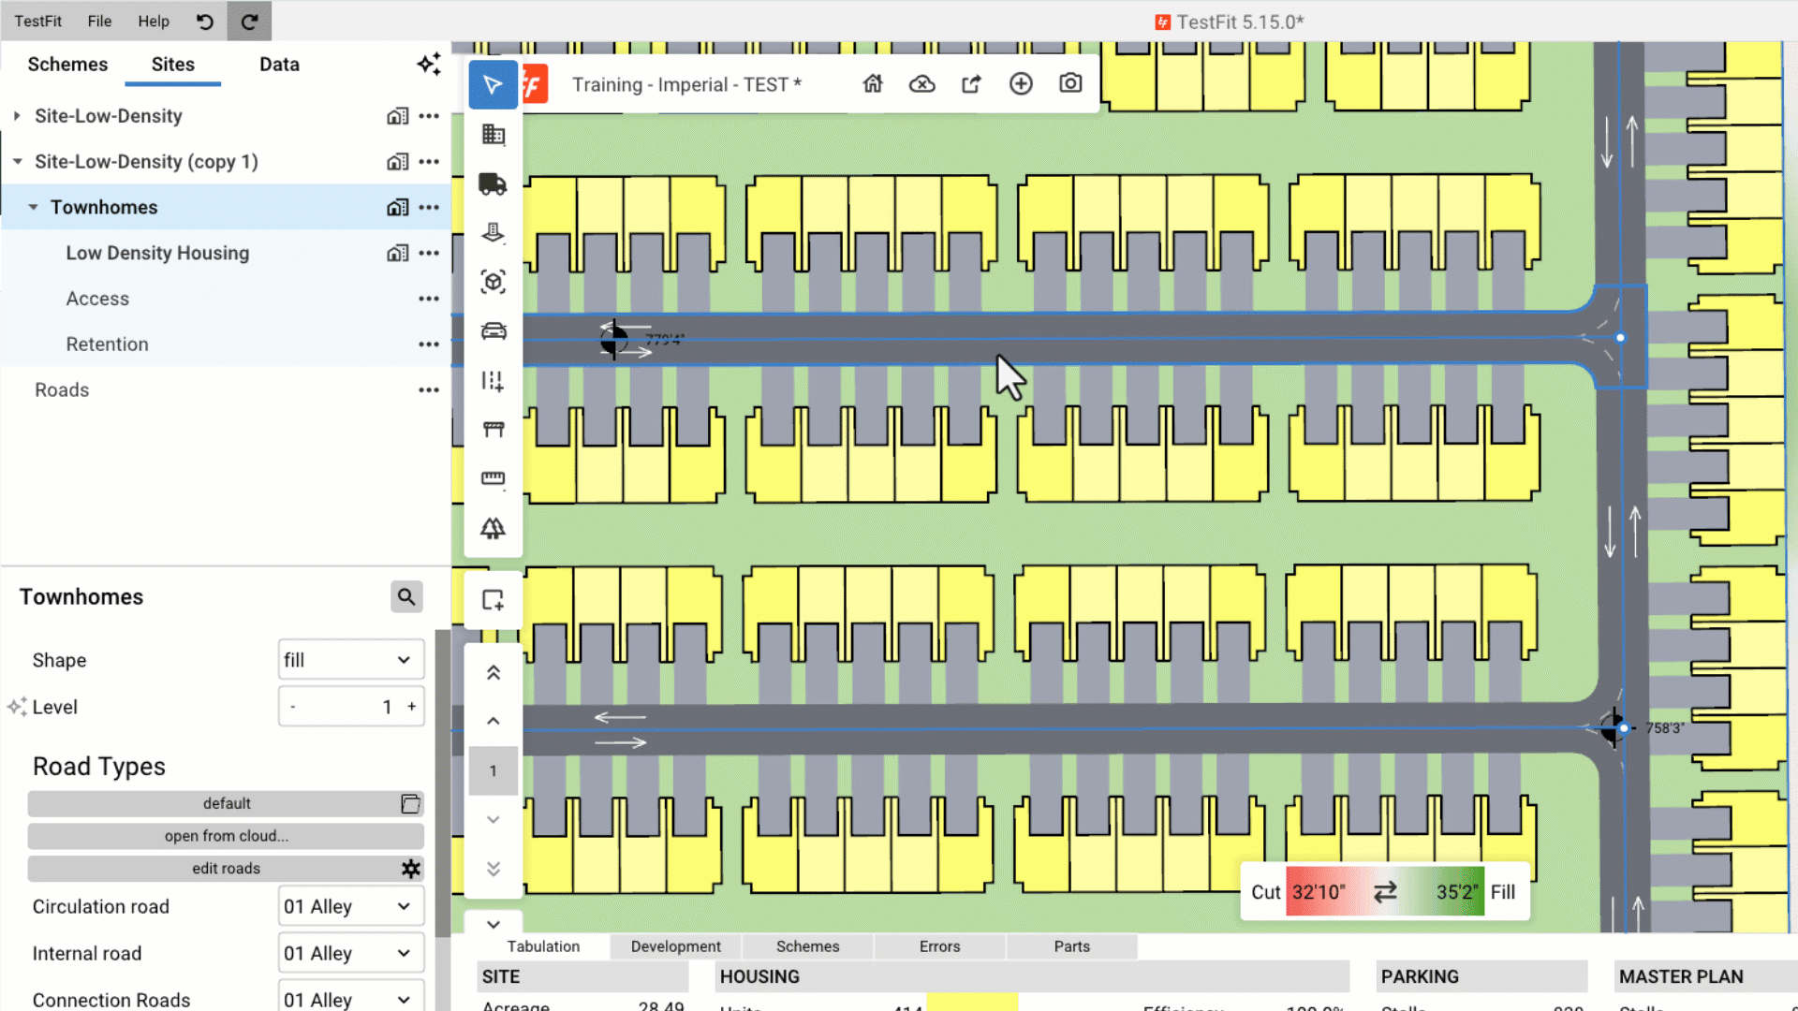Select the arrow pointer tool
The height and width of the screenshot is (1011, 1798).
tap(493, 85)
